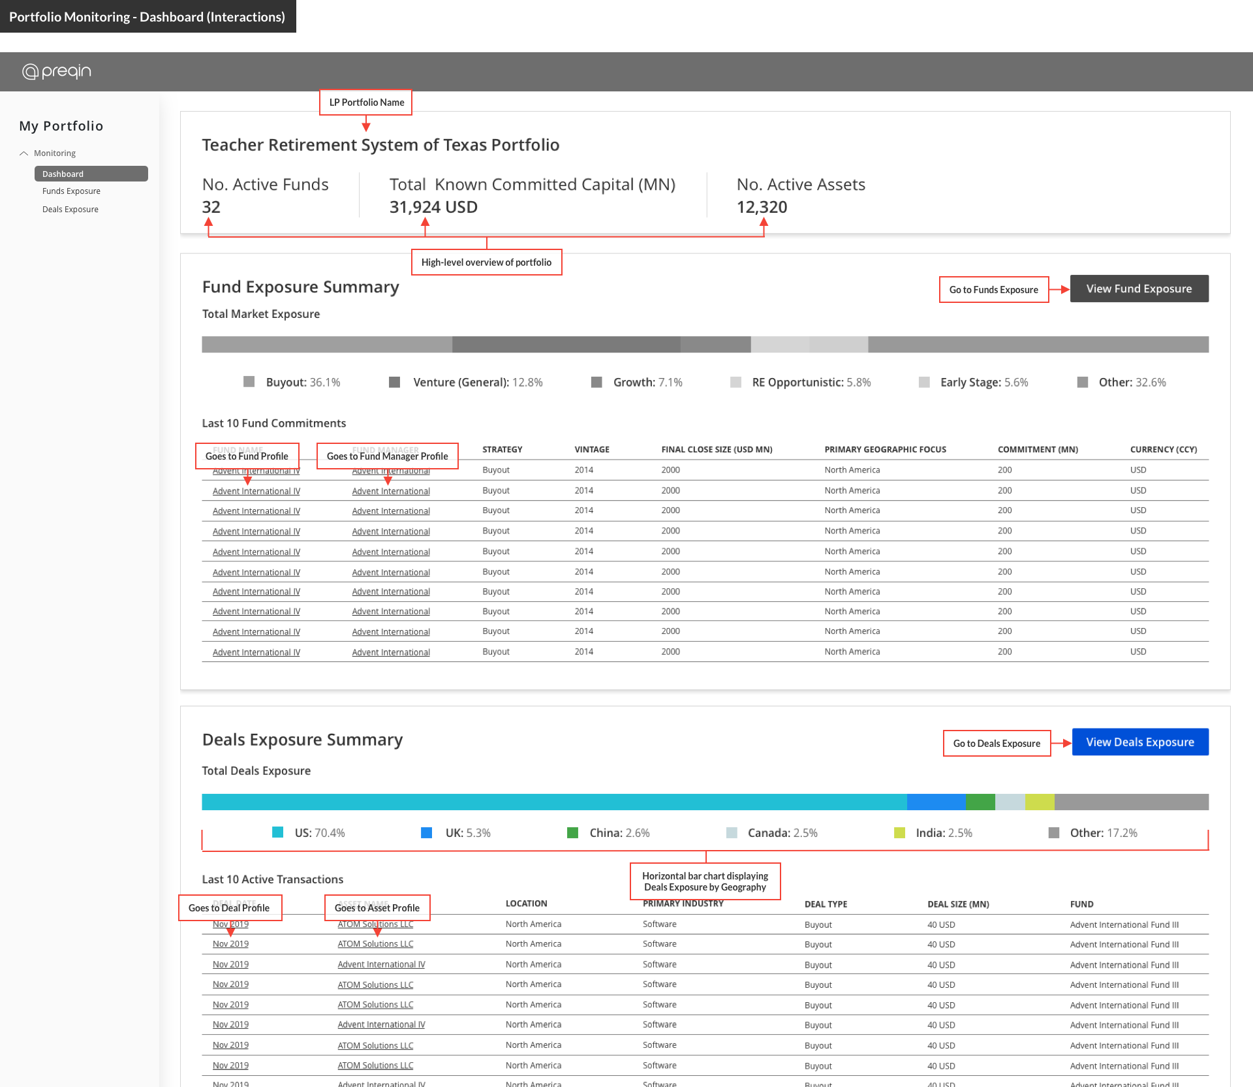Click the Preqin logo in the header
Screen dimensions: 1253x1087
point(57,71)
